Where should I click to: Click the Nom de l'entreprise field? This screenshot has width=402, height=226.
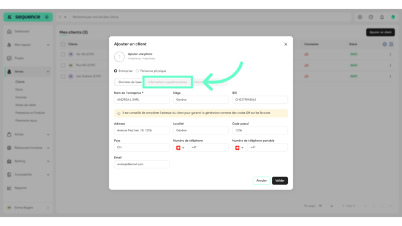(x=142, y=99)
